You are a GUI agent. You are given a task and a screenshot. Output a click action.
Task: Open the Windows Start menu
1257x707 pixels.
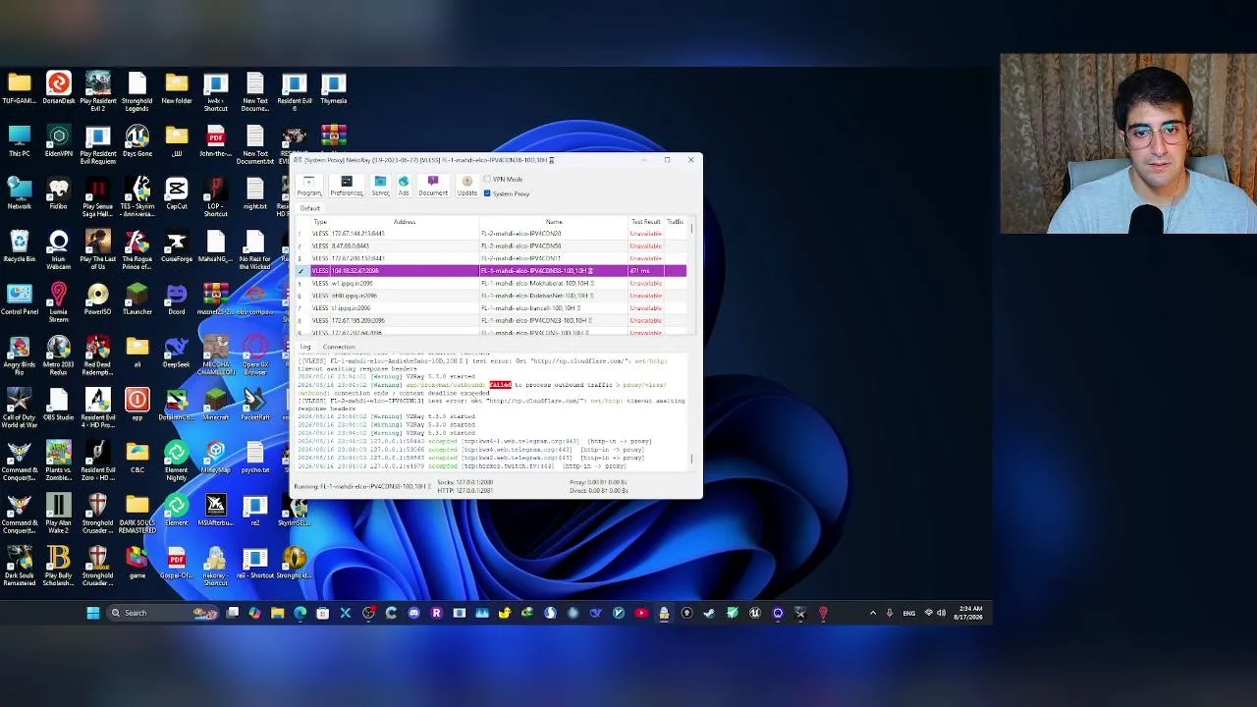pos(92,613)
